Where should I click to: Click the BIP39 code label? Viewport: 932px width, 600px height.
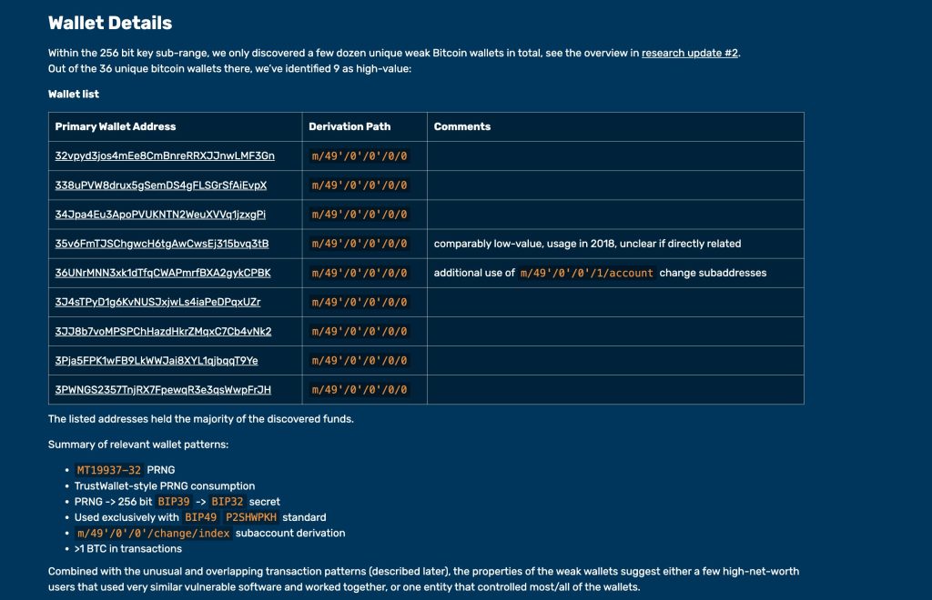(176, 501)
